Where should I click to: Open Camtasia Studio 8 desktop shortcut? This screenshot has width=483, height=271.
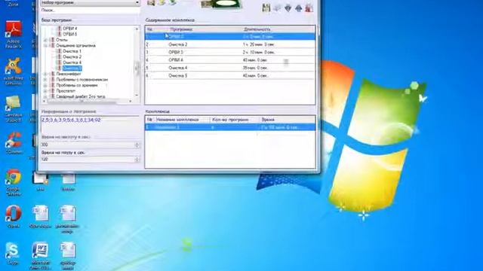tap(14, 108)
